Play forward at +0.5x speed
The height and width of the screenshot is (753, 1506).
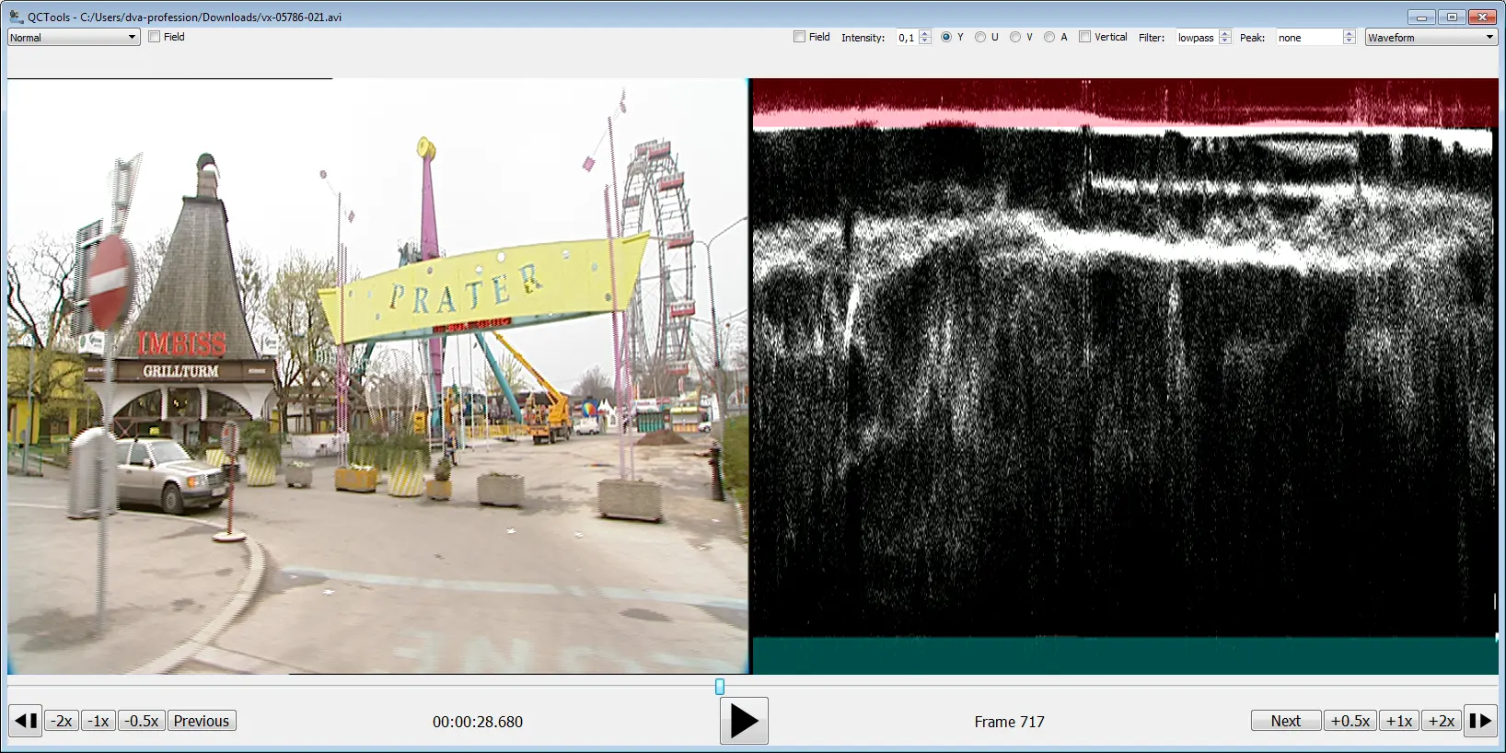point(1350,721)
